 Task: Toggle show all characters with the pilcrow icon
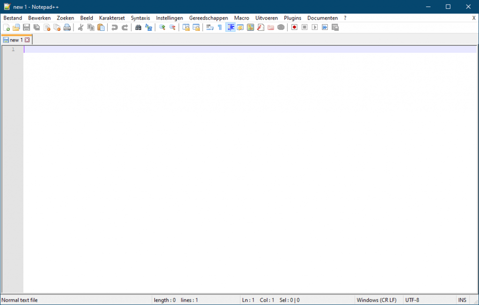pos(219,27)
